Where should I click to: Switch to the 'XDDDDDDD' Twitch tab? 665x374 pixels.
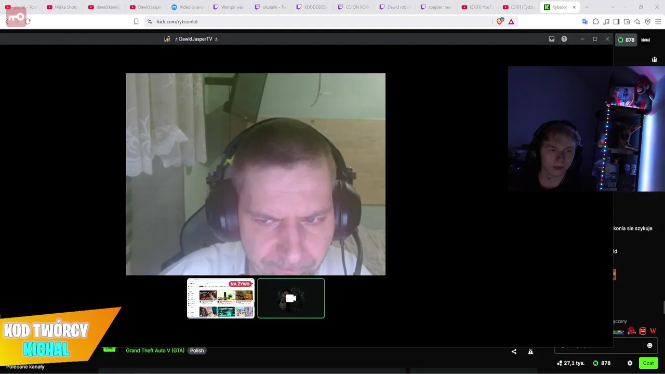(x=312, y=7)
